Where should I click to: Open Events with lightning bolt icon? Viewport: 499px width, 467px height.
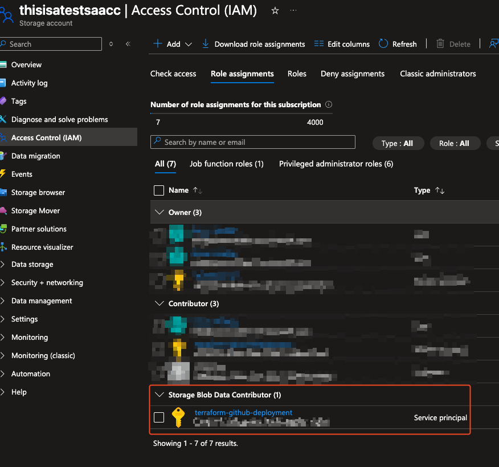click(22, 174)
